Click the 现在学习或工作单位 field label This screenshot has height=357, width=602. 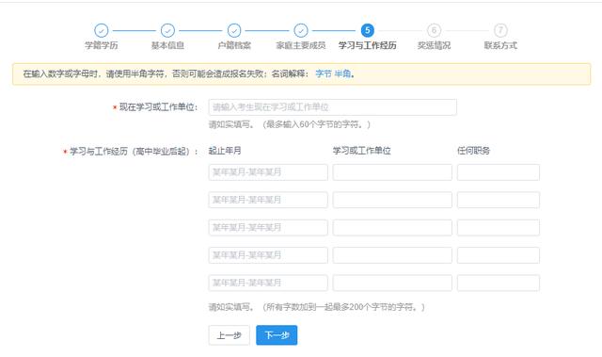tap(158, 107)
